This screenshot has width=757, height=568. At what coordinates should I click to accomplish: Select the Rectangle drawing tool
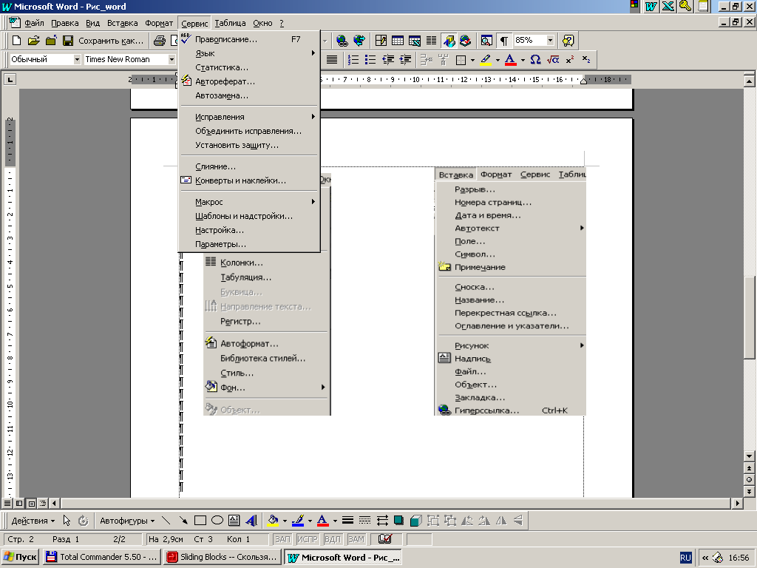pyautogui.click(x=200, y=521)
